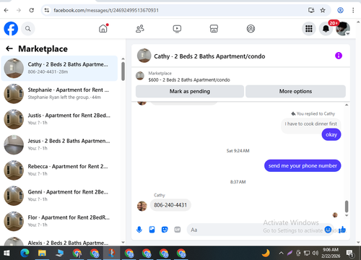
Task: Click the More options button
Action: coord(295,91)
